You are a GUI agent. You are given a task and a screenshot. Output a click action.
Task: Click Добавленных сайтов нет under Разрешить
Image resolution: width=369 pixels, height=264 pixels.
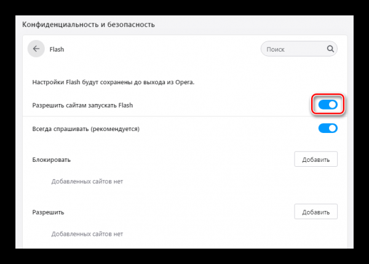pyautogui.click(x=87, y=234)
